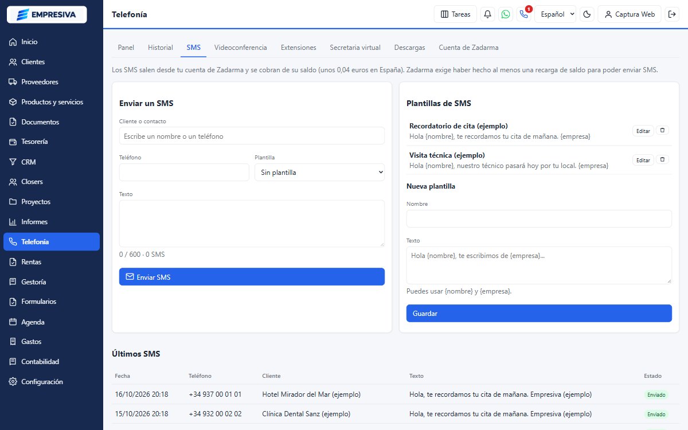Open the Plantilla dropdown
Image resolution: width=688 pixels, height=430 pixels.
[319, 172]
